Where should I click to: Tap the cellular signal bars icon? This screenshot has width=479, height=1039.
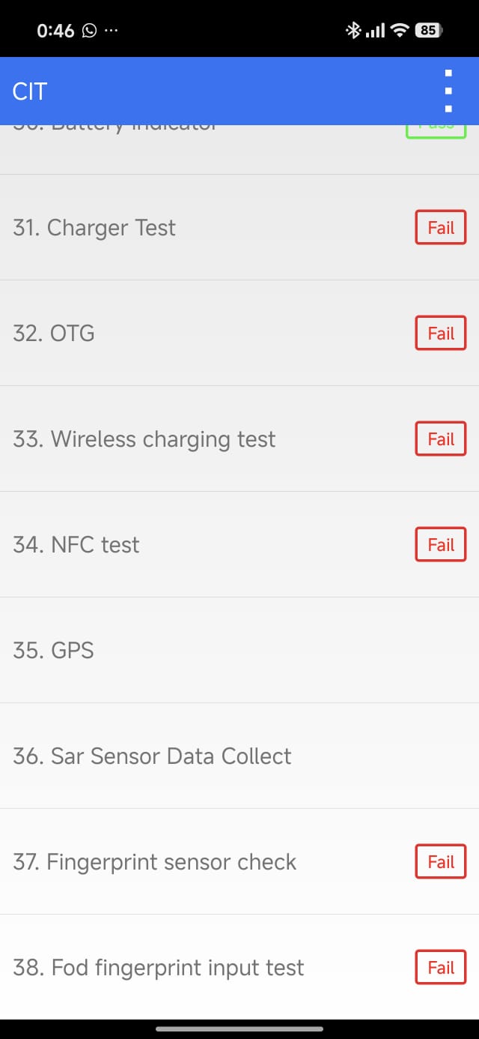click(376, 31)
